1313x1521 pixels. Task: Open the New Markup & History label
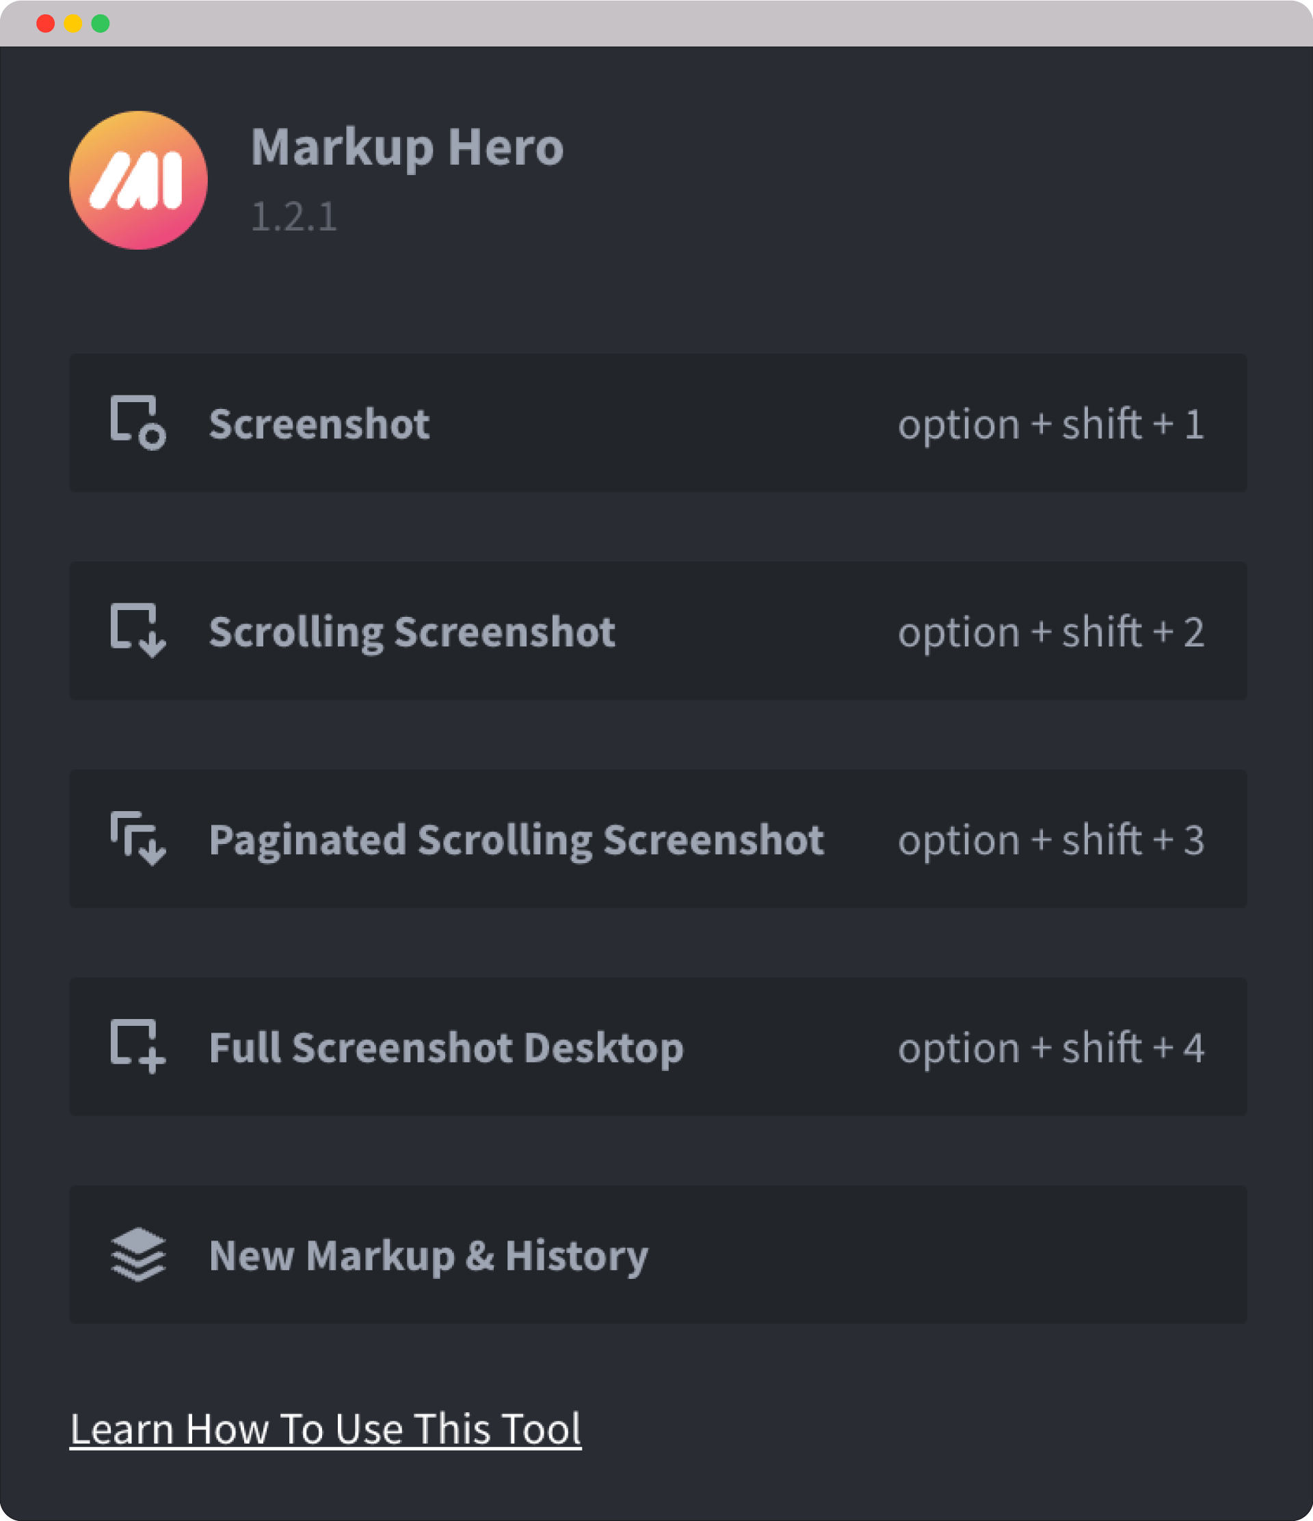pos(429,1256)
